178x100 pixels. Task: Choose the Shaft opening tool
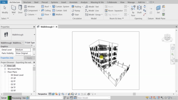click(139, 9)
